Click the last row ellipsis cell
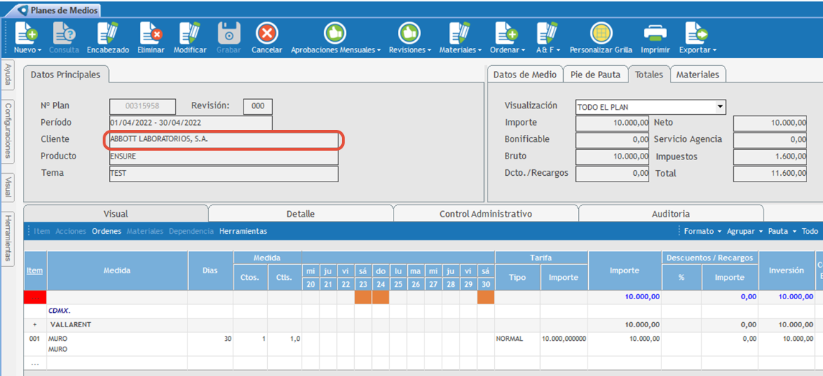 35,363
